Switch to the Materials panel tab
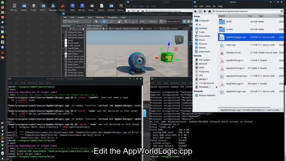This screenshot has width=286, height=161. click(x=67, y=26)
